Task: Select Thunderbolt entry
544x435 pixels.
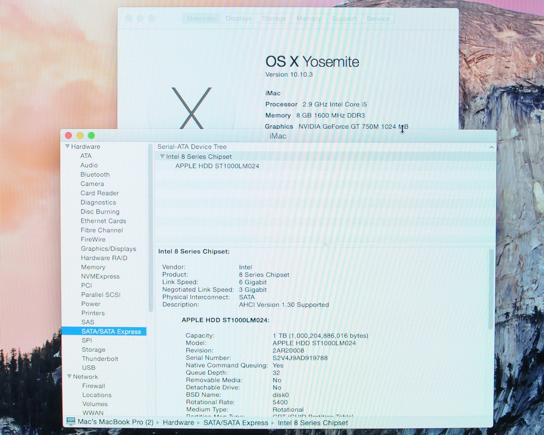Action: tap(100, 359)
